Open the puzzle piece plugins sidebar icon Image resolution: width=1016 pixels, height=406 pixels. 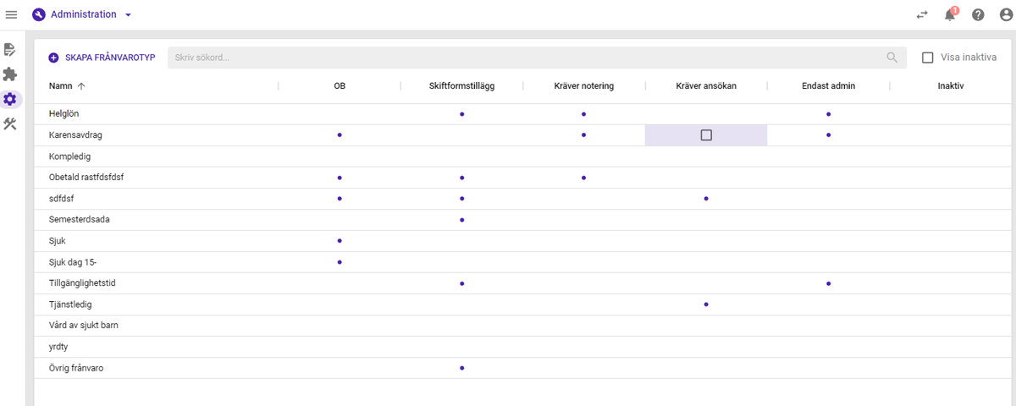10,74
